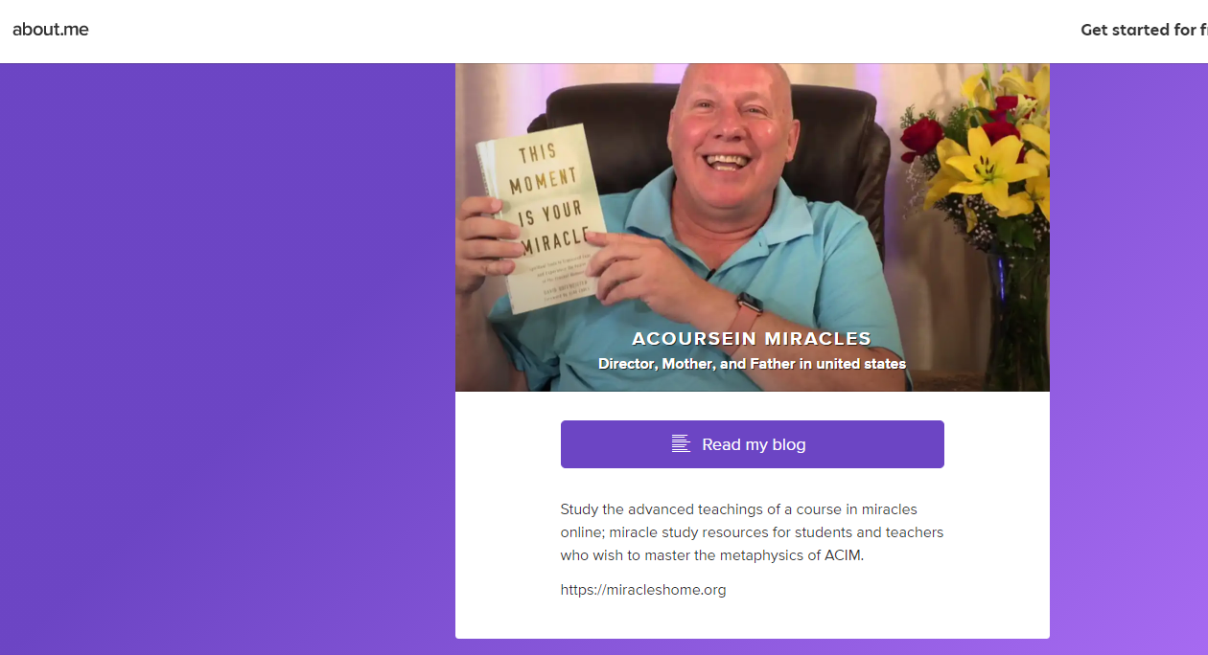Image resolution: width=1208 pixels, height=655 pixels.
Task: Click the blog lines icon in the button
Action: pos(681,444)
